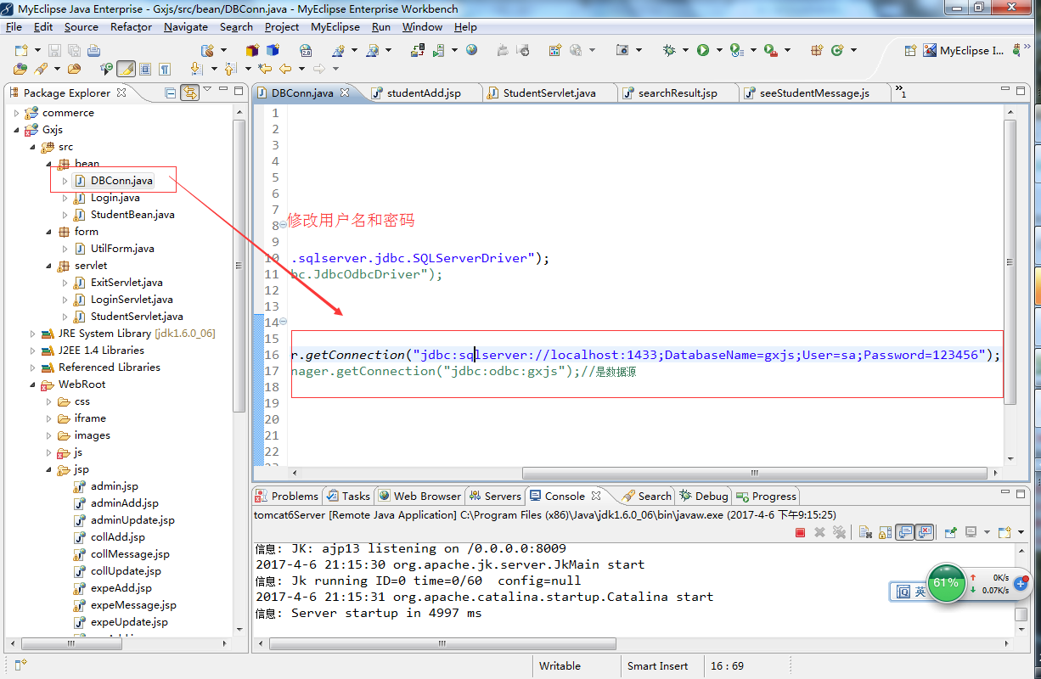The height and width of the screenshot is (679, 1041).
Task: Switch to the searchResult.jsp editor tab
Action: [678, 93]
